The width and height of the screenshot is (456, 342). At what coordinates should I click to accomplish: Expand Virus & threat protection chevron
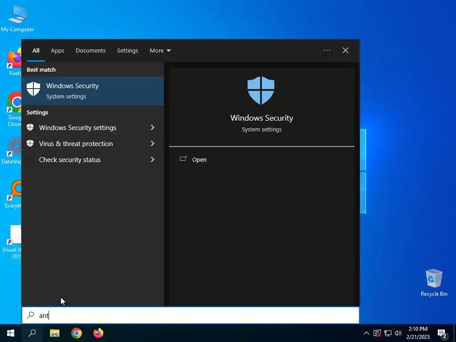[152, 144]
